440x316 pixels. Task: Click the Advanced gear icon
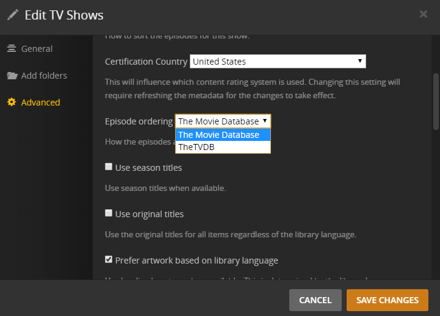point(12,102)
